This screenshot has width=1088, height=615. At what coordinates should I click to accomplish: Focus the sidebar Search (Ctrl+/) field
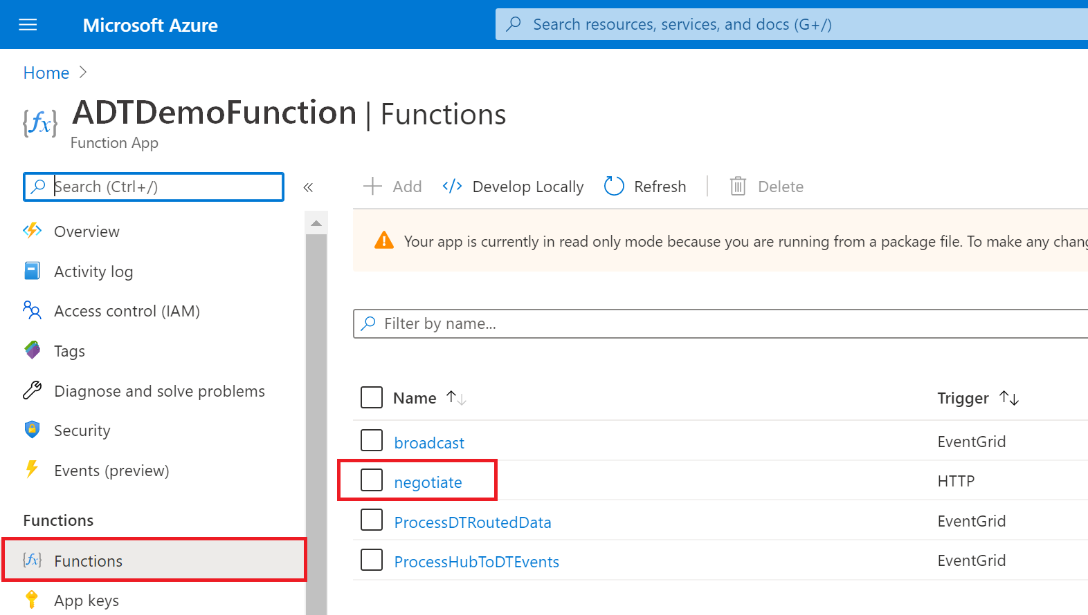[x=154, y=187]
